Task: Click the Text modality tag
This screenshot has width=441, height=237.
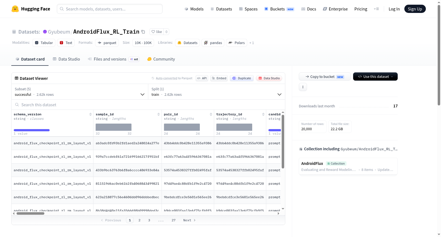Action: point(66,43)
